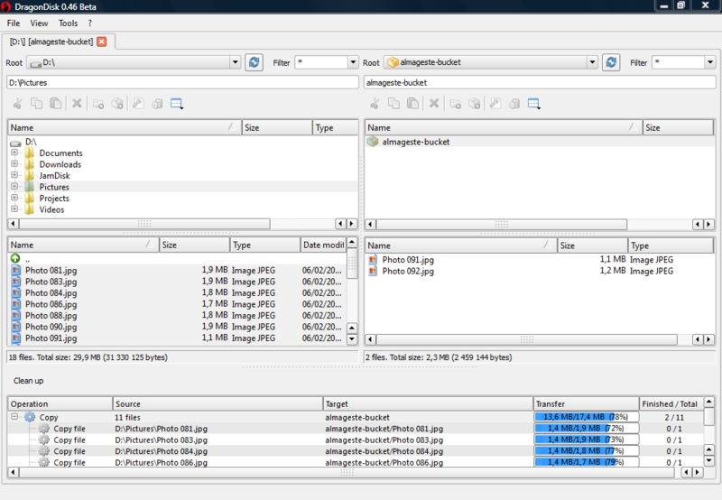The width and height of the screenshot is (722, 500).
Task: Expand the Documents folder node
Action: [x=14, y=153]
